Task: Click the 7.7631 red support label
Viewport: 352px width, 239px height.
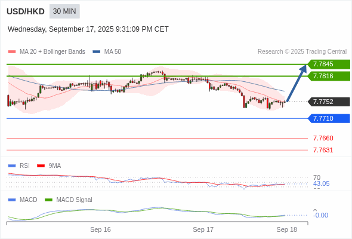Action: [323, 150]
